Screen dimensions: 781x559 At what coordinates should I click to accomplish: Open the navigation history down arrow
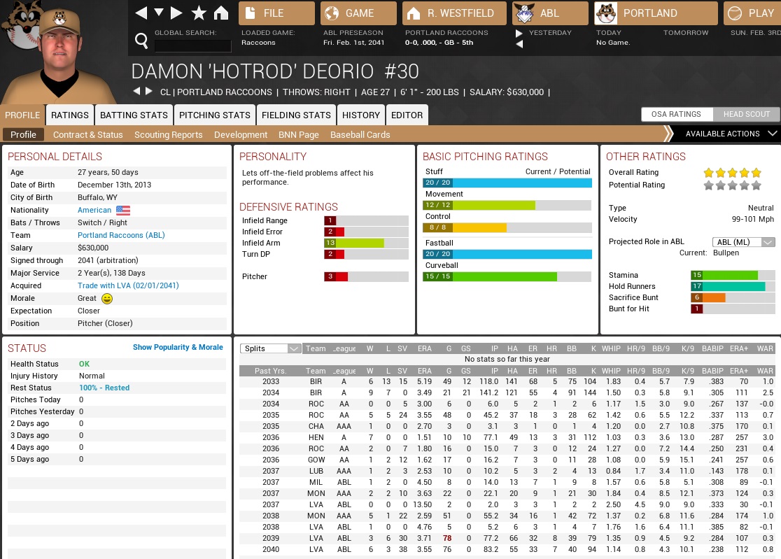(x=159, y=13)
